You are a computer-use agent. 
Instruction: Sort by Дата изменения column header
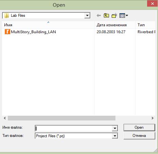point(115,25)
